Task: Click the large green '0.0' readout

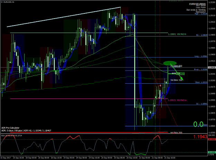Action: tap(198, 124)
